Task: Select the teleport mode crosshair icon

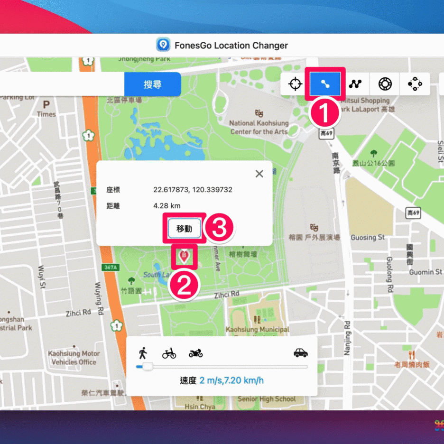Action: coord(296,84)
